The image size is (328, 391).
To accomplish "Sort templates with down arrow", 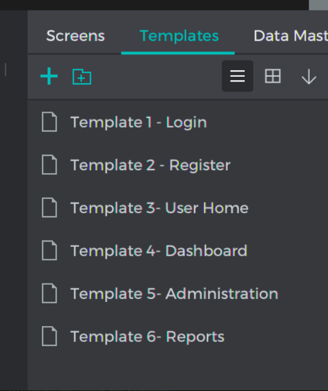I will point(309,77).
